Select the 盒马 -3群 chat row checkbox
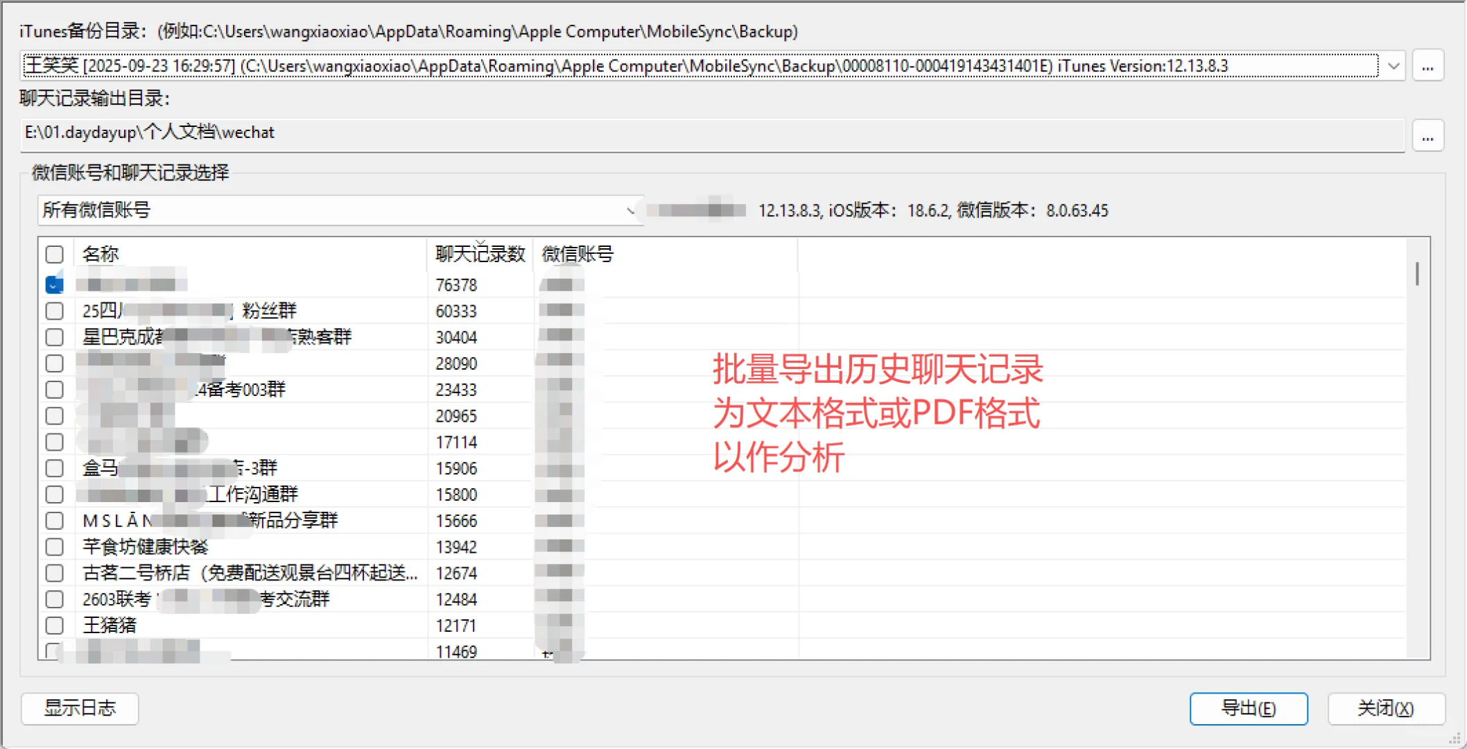The image size is (1467, 749). [x=55, y=468]
